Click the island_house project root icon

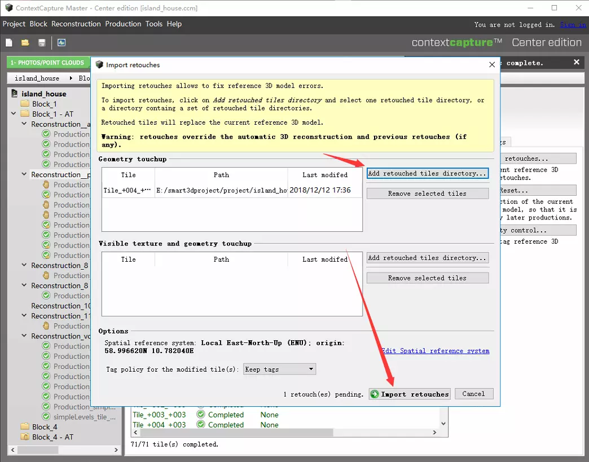(15, 94)
